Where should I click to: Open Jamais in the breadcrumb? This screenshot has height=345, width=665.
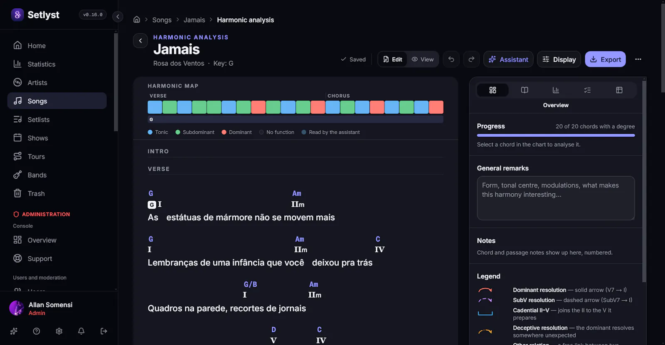pyautogui.click(x=194, y=20)
